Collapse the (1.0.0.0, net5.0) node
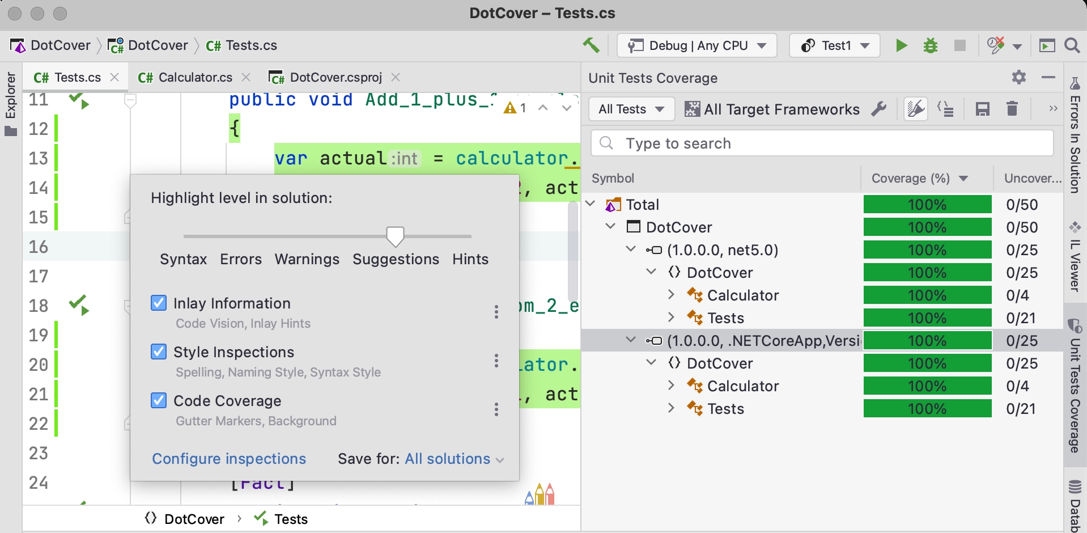Image resolution: width=1087 pixels, height=533 pixels. point(631,249)
